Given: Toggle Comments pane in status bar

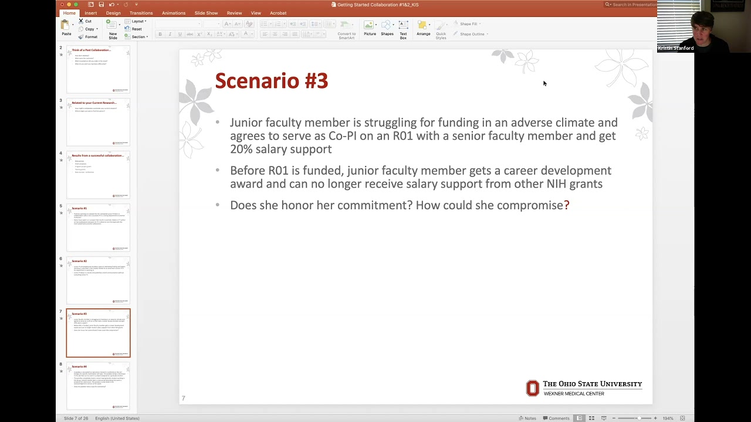Looking at the screenshot, I should [556, 418].
